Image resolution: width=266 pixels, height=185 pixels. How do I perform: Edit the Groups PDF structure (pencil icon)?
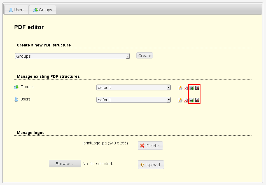[x=180, y=88]
